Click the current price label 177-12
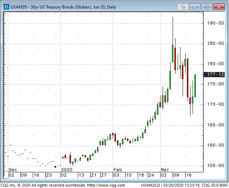 click(x=214, y=74)
